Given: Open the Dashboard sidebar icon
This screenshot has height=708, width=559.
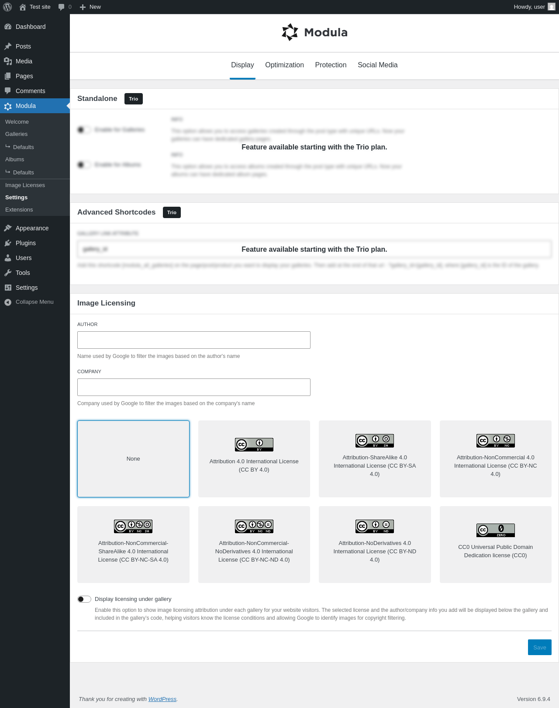Looking at the screenshot, I should click(8, 27).
